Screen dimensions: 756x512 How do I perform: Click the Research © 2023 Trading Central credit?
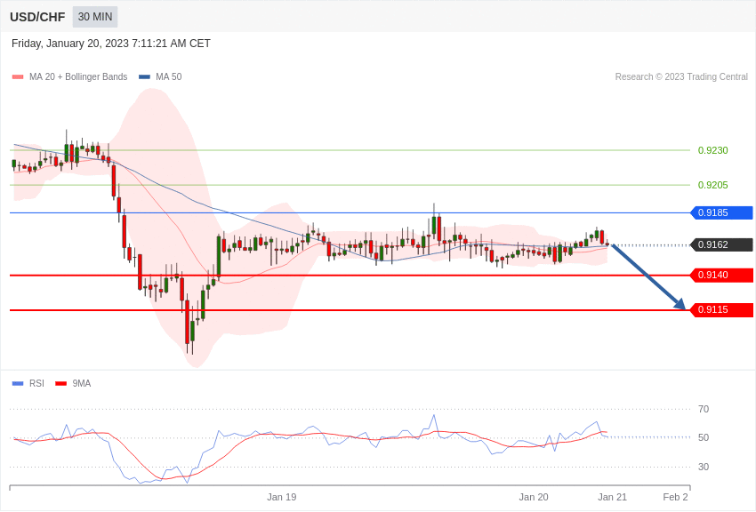click(681, 76)
